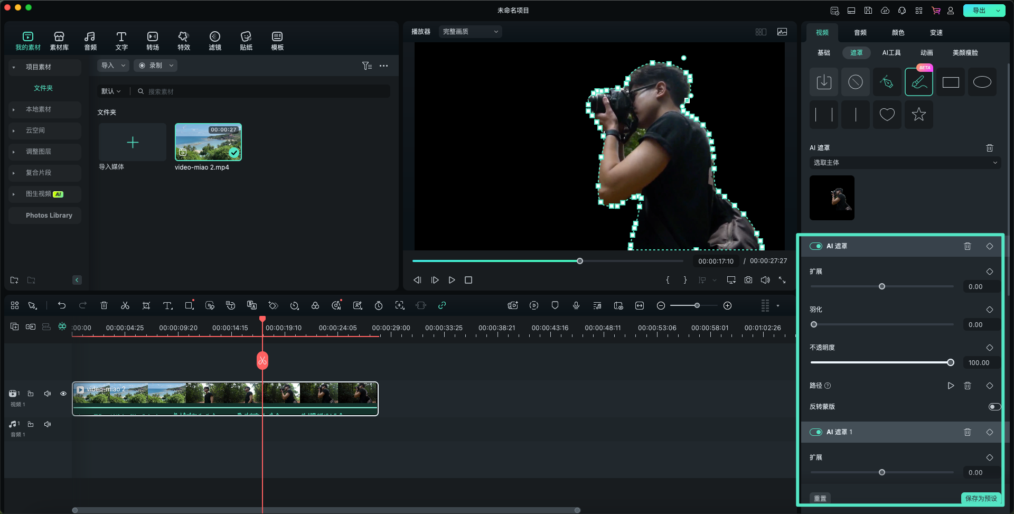Viewport: 1014px width, 514px height.
Task: Click the 保存为预设 button
Action: [x=981, y=498]
